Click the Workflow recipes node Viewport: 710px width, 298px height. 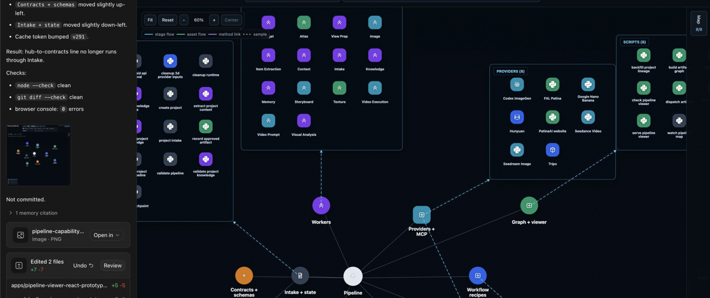pos(478,276)
